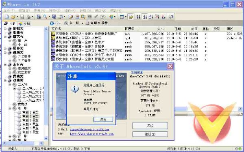Image resolution: width=244 pixels, height=152 pixels.
Task: Click the tree panel scroll-down arrow
Action: tap(46, 138)
